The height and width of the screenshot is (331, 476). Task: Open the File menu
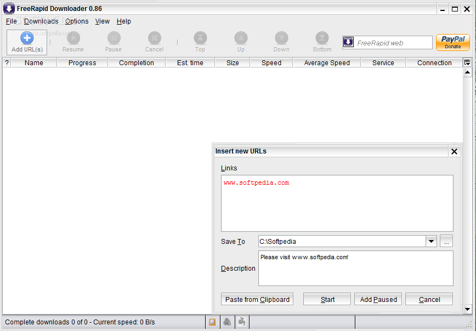pyautogui.click(x=11, y=21)
